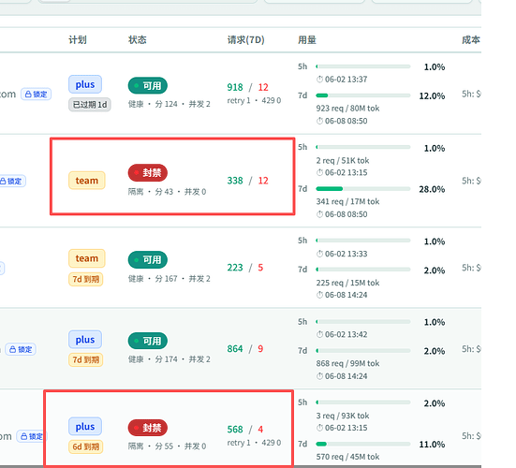Click the 7d 到期 badge under team
Image resolution: width=516 pixels, height=468 pixels.
[86, 279]
